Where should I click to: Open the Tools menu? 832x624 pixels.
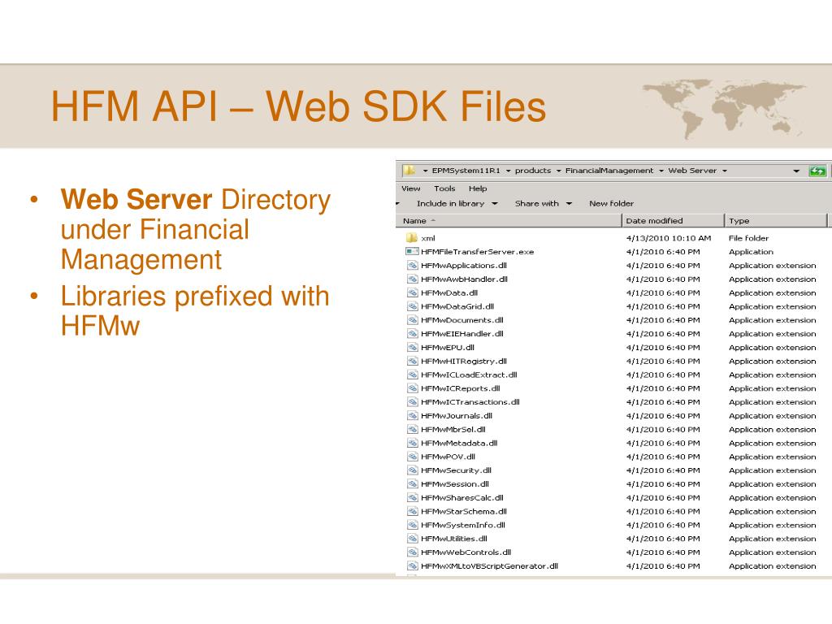tap(444, 188)
